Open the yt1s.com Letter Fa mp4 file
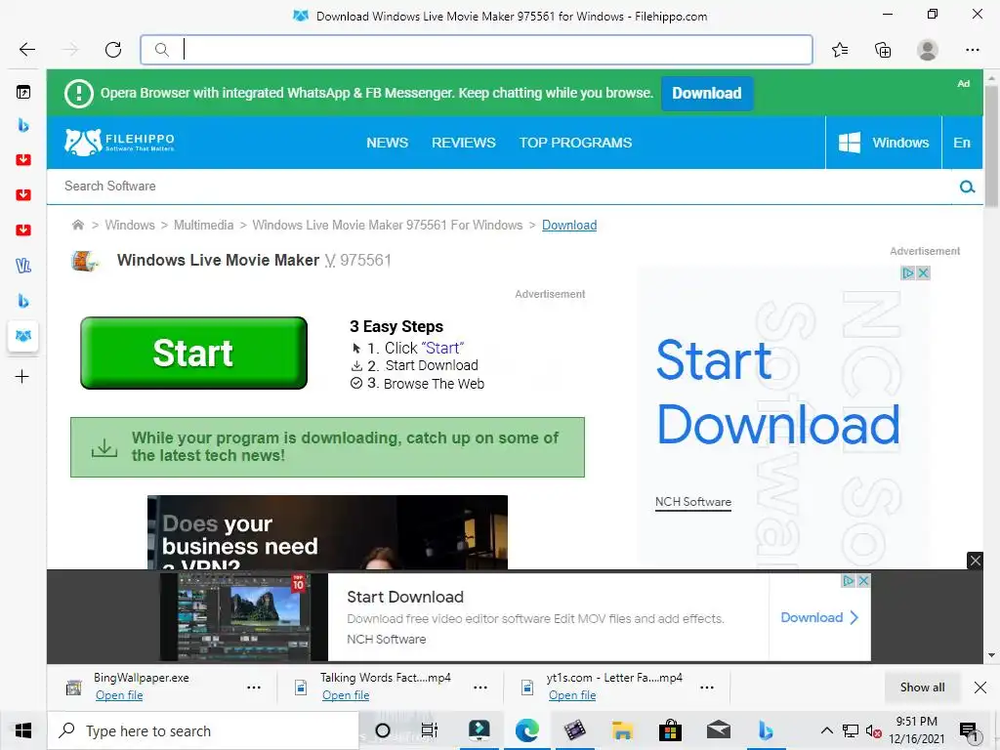Viewport: 1000px width, 750px height. point(572,695)
